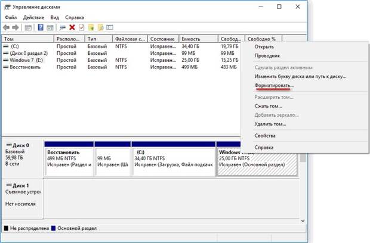
Task: Choose Форматировать... from context menu
Action: tap(274, 86)
